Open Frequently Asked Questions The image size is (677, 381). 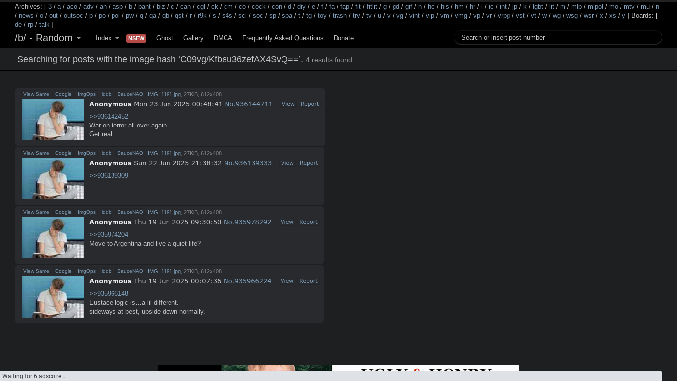click(283, 38)
